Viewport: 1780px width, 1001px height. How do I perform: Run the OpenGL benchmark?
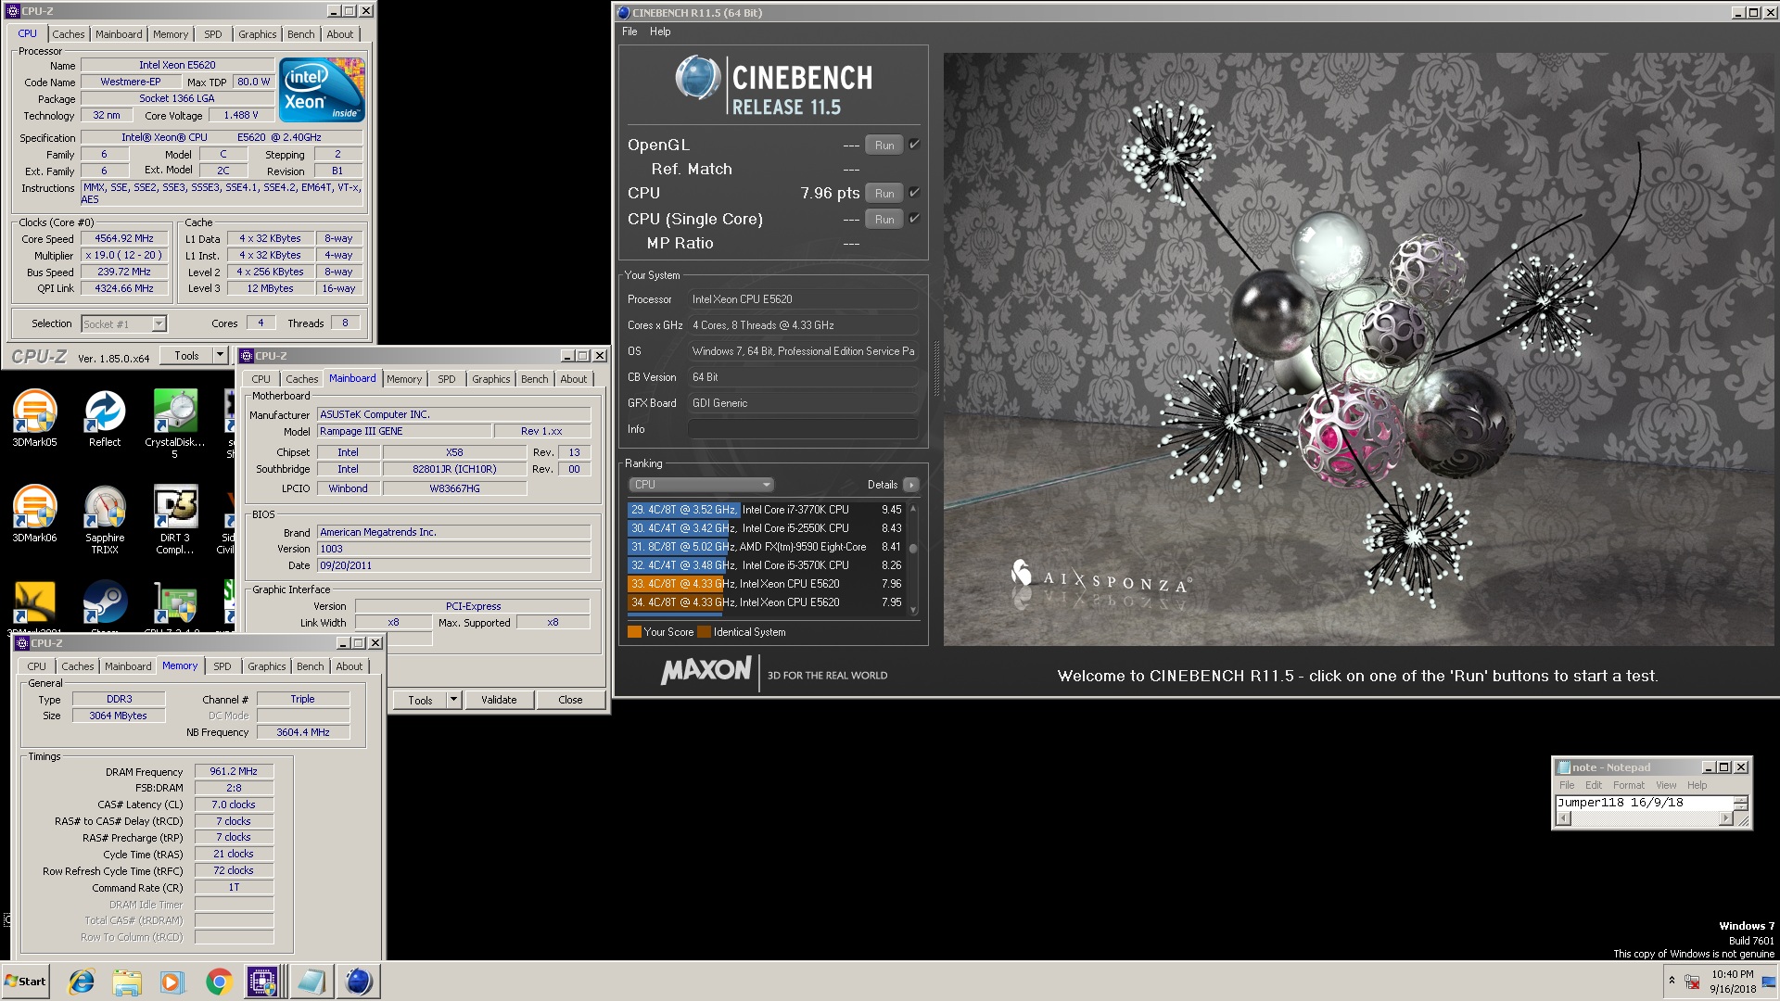tap(884, 145)
